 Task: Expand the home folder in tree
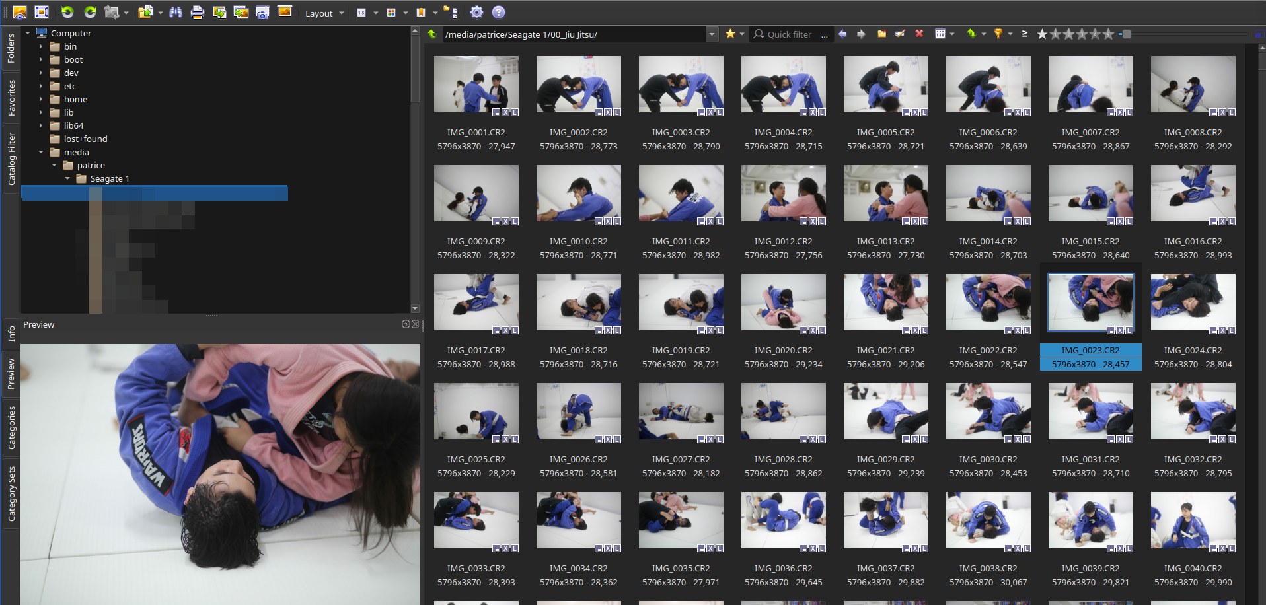[41, 99]
